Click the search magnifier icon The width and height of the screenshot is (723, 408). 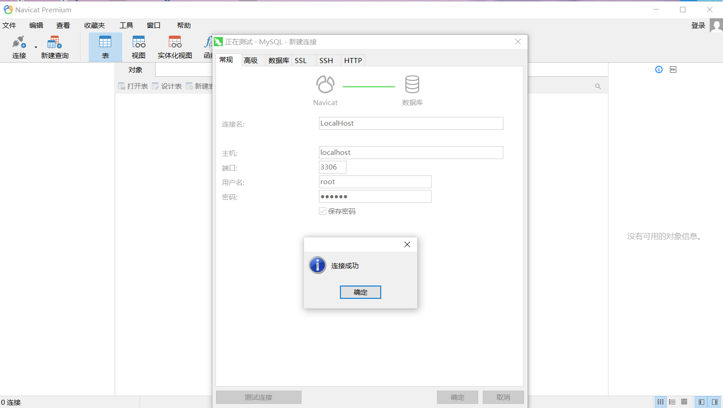click(x=598, y=86)
